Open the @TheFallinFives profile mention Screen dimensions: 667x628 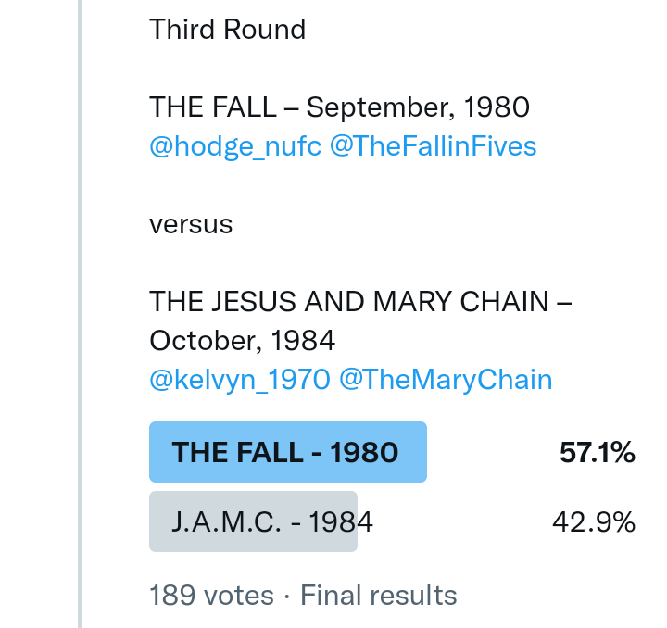433,146
